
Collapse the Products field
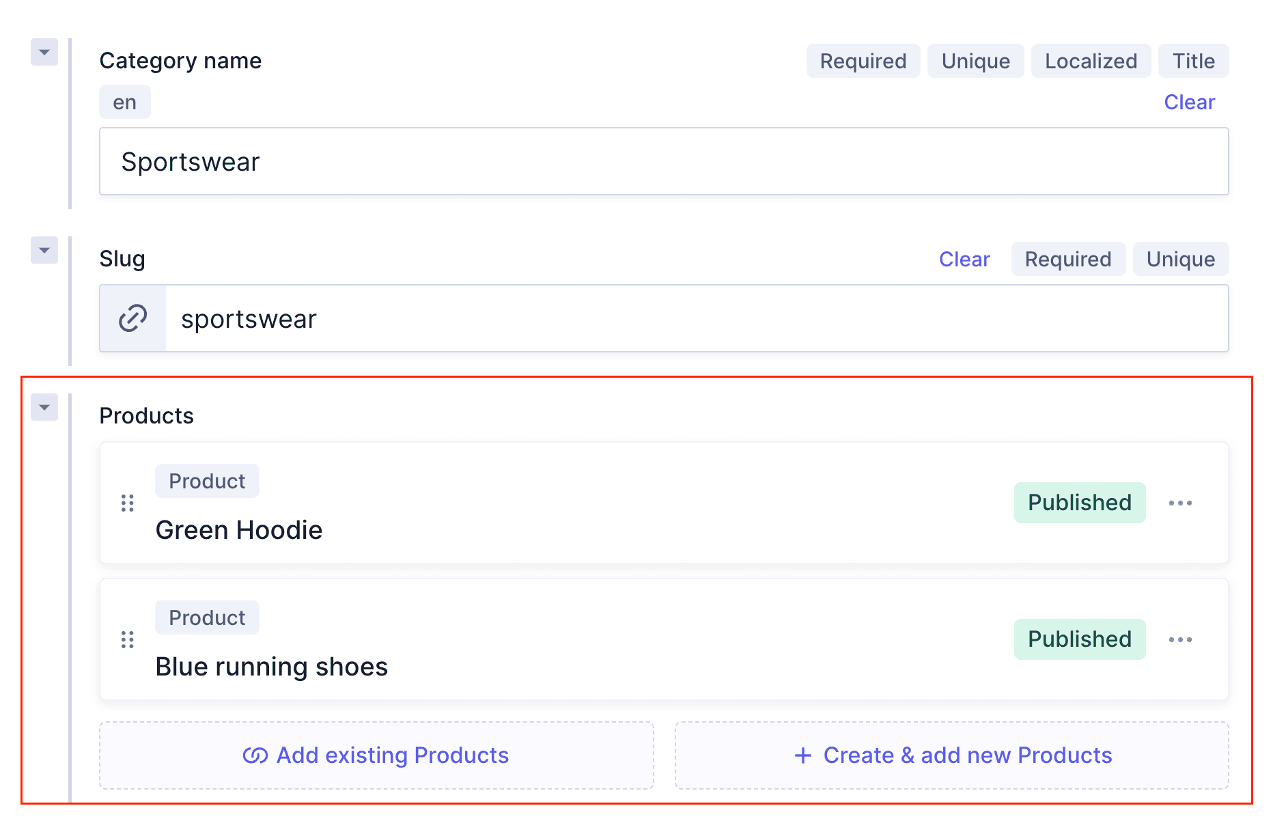pos(44,408)
